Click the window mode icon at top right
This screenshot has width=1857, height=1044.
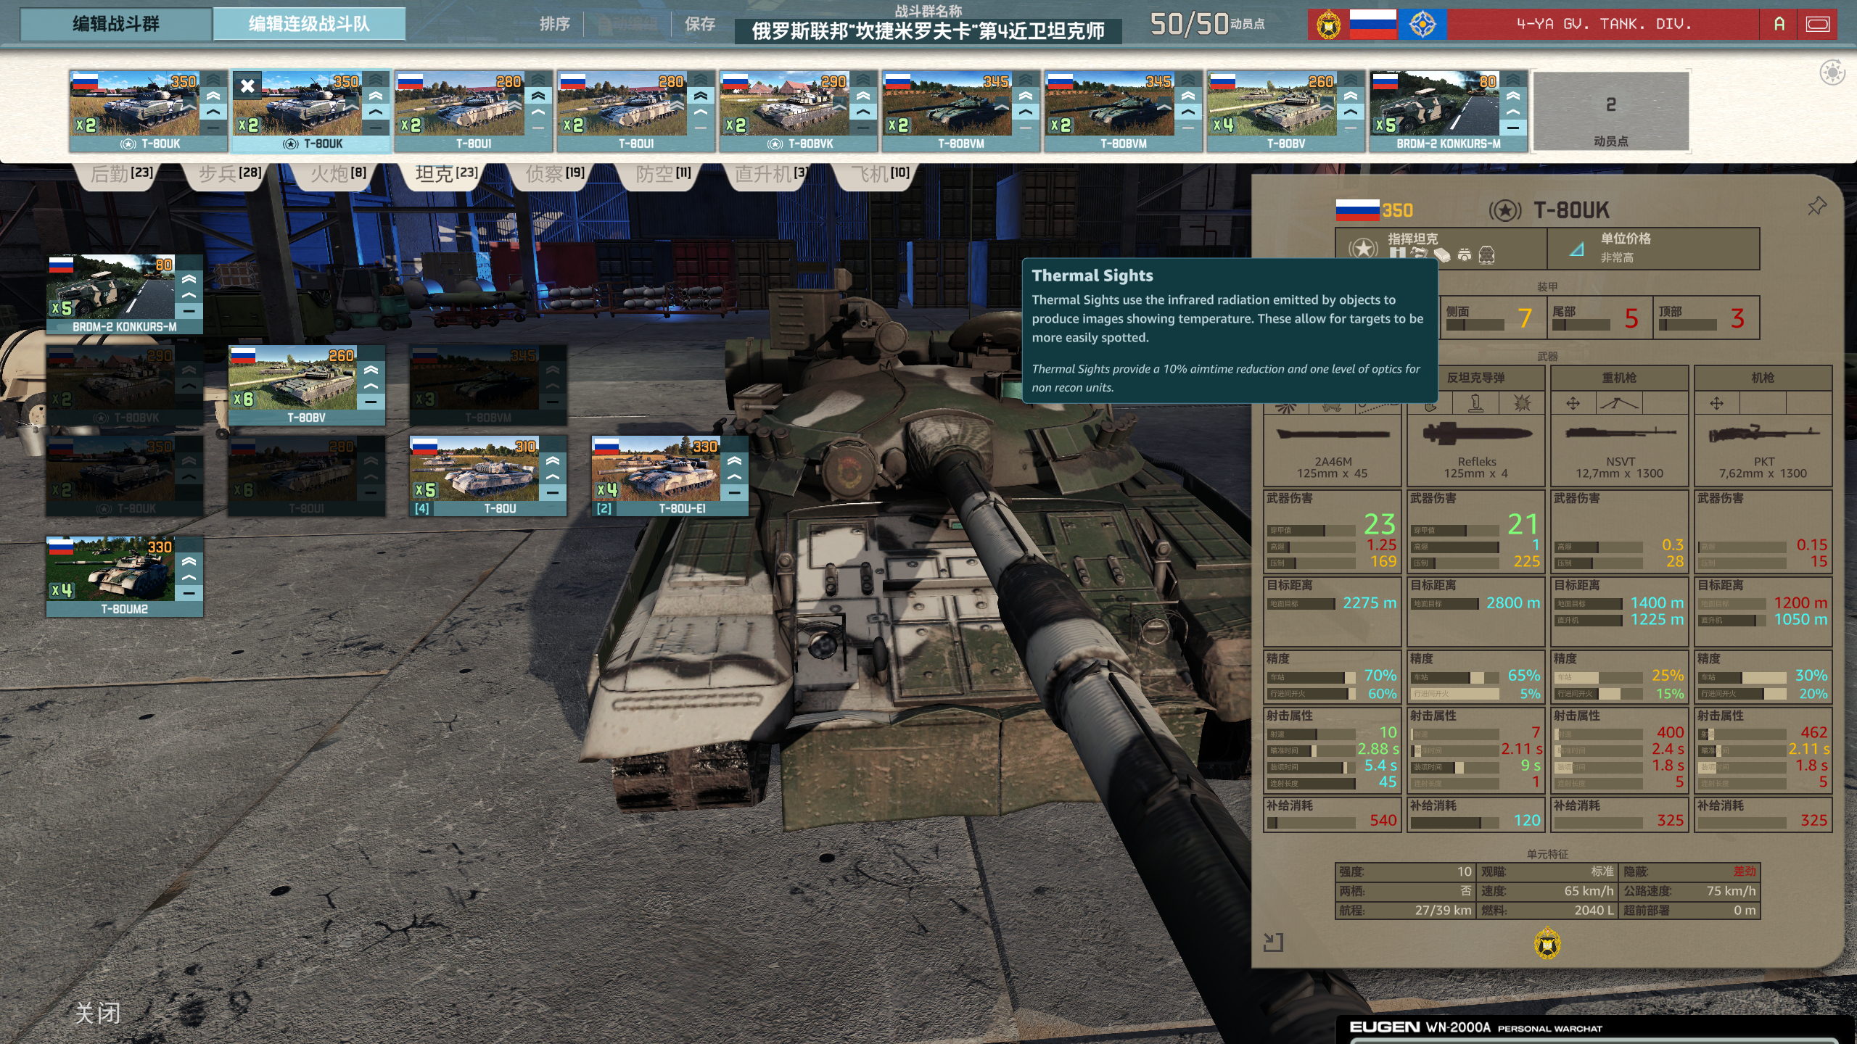(1818, 25)
